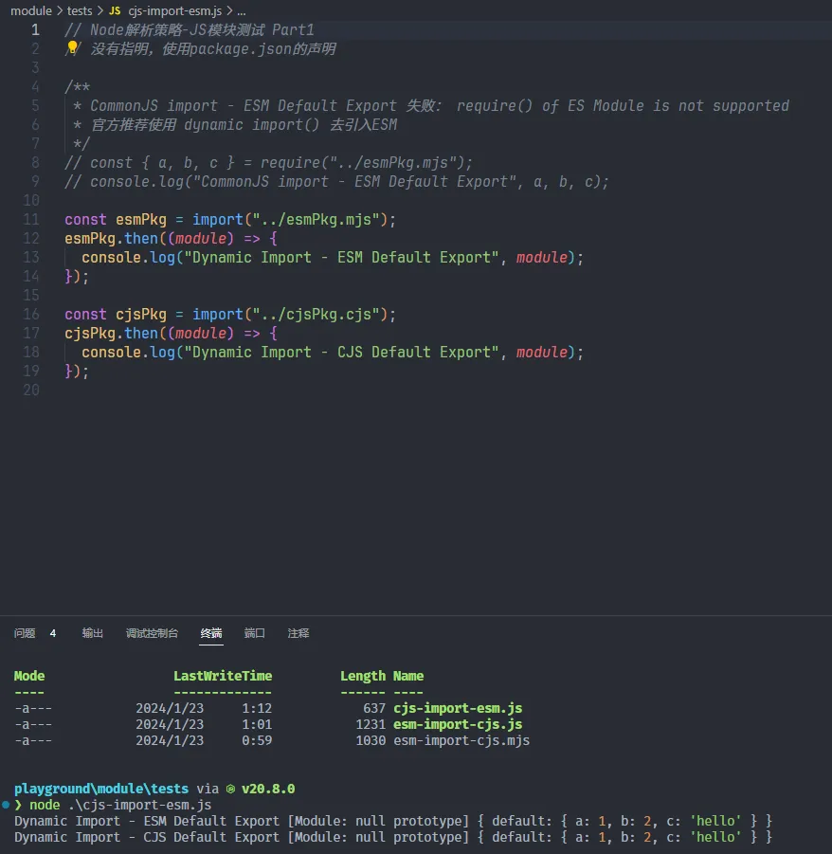Click the Node hexagon icon in terminal prompt

[x=230, y=790]
